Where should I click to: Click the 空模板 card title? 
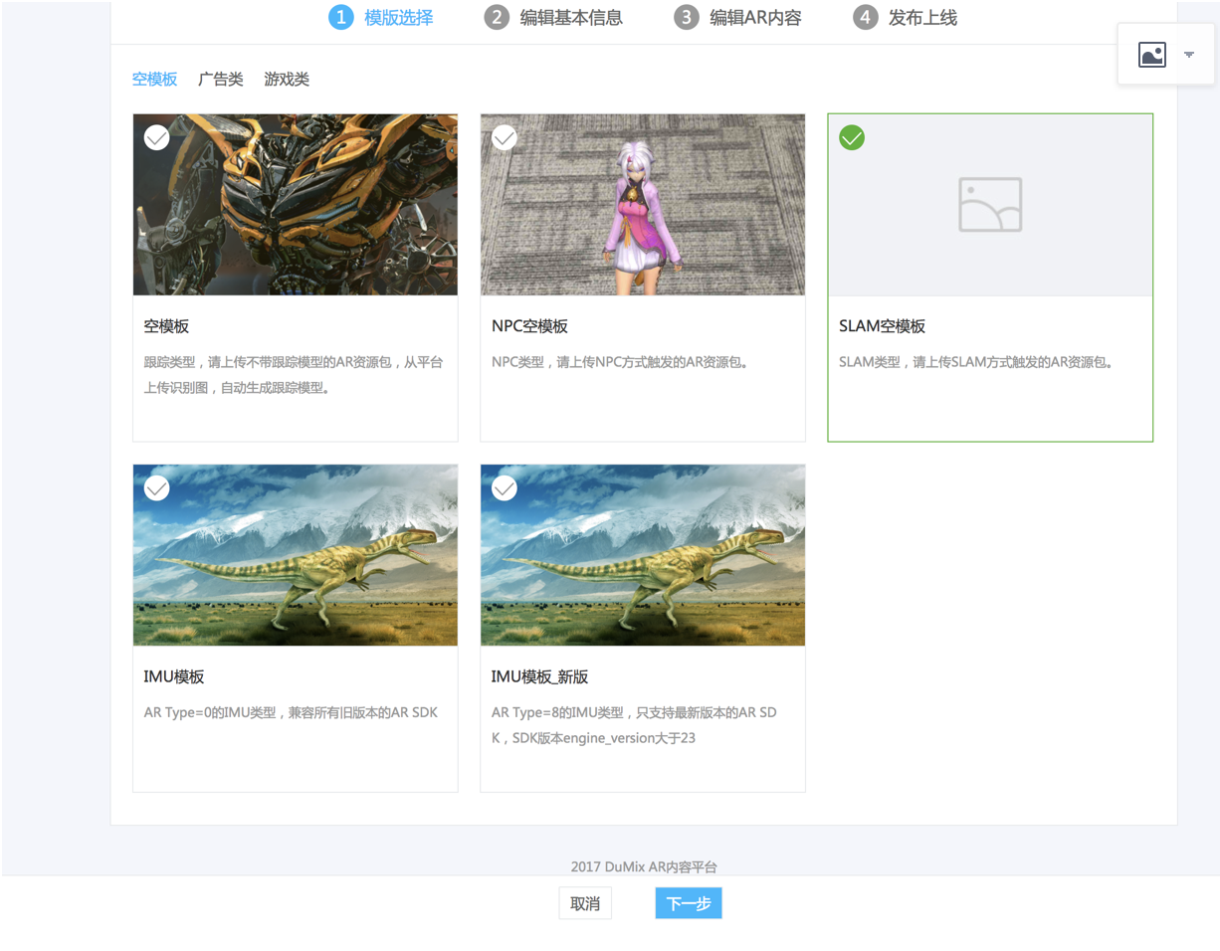click(x=166, y=326)
